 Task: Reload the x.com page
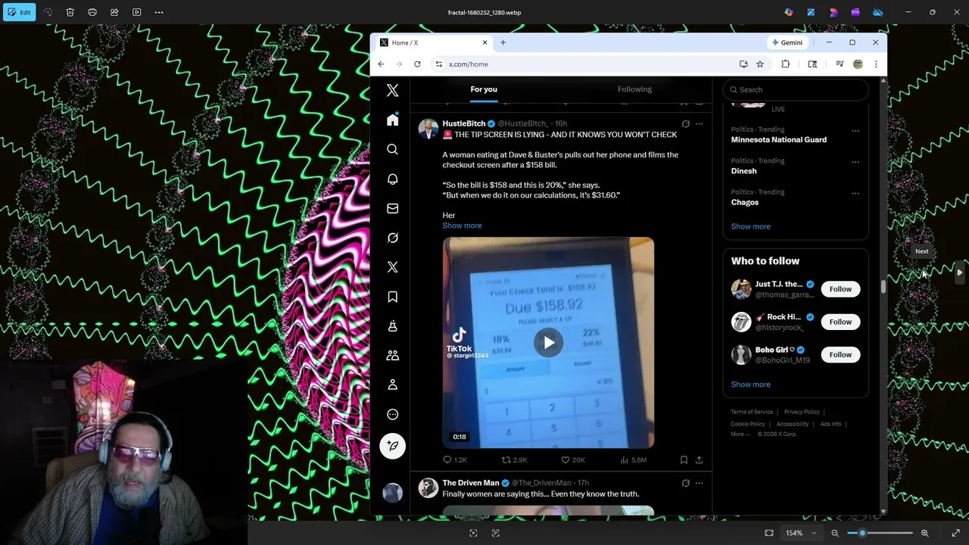pos(417,64)
